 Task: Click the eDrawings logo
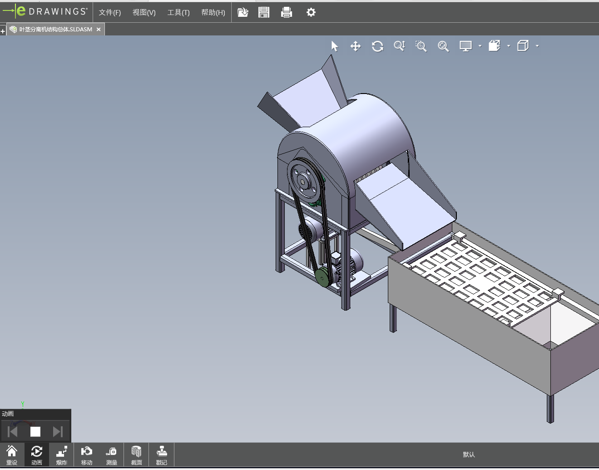[x=45, y=11]
